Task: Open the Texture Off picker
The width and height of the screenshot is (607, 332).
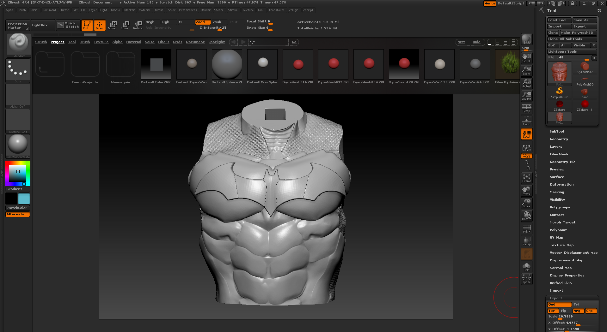Action: pos(18,121)
